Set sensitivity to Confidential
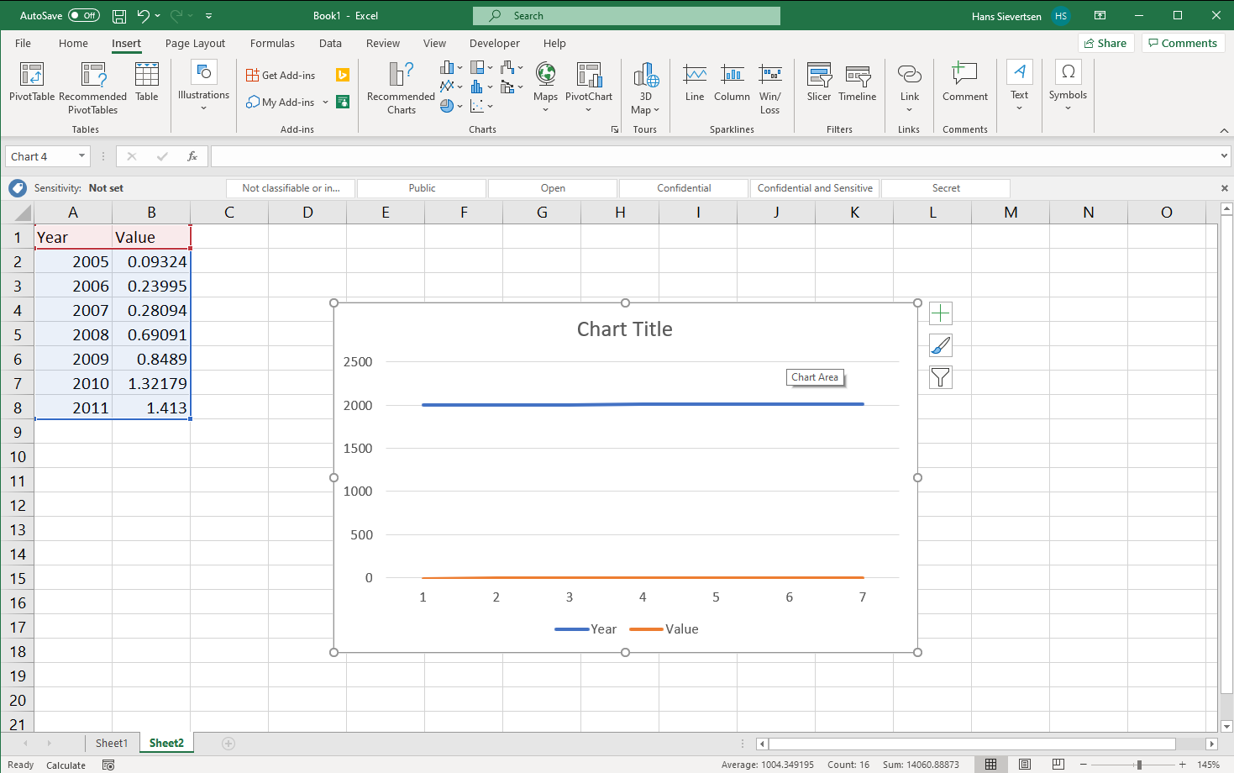Viewport: 1234px width, 773px height. coord(684,188)
